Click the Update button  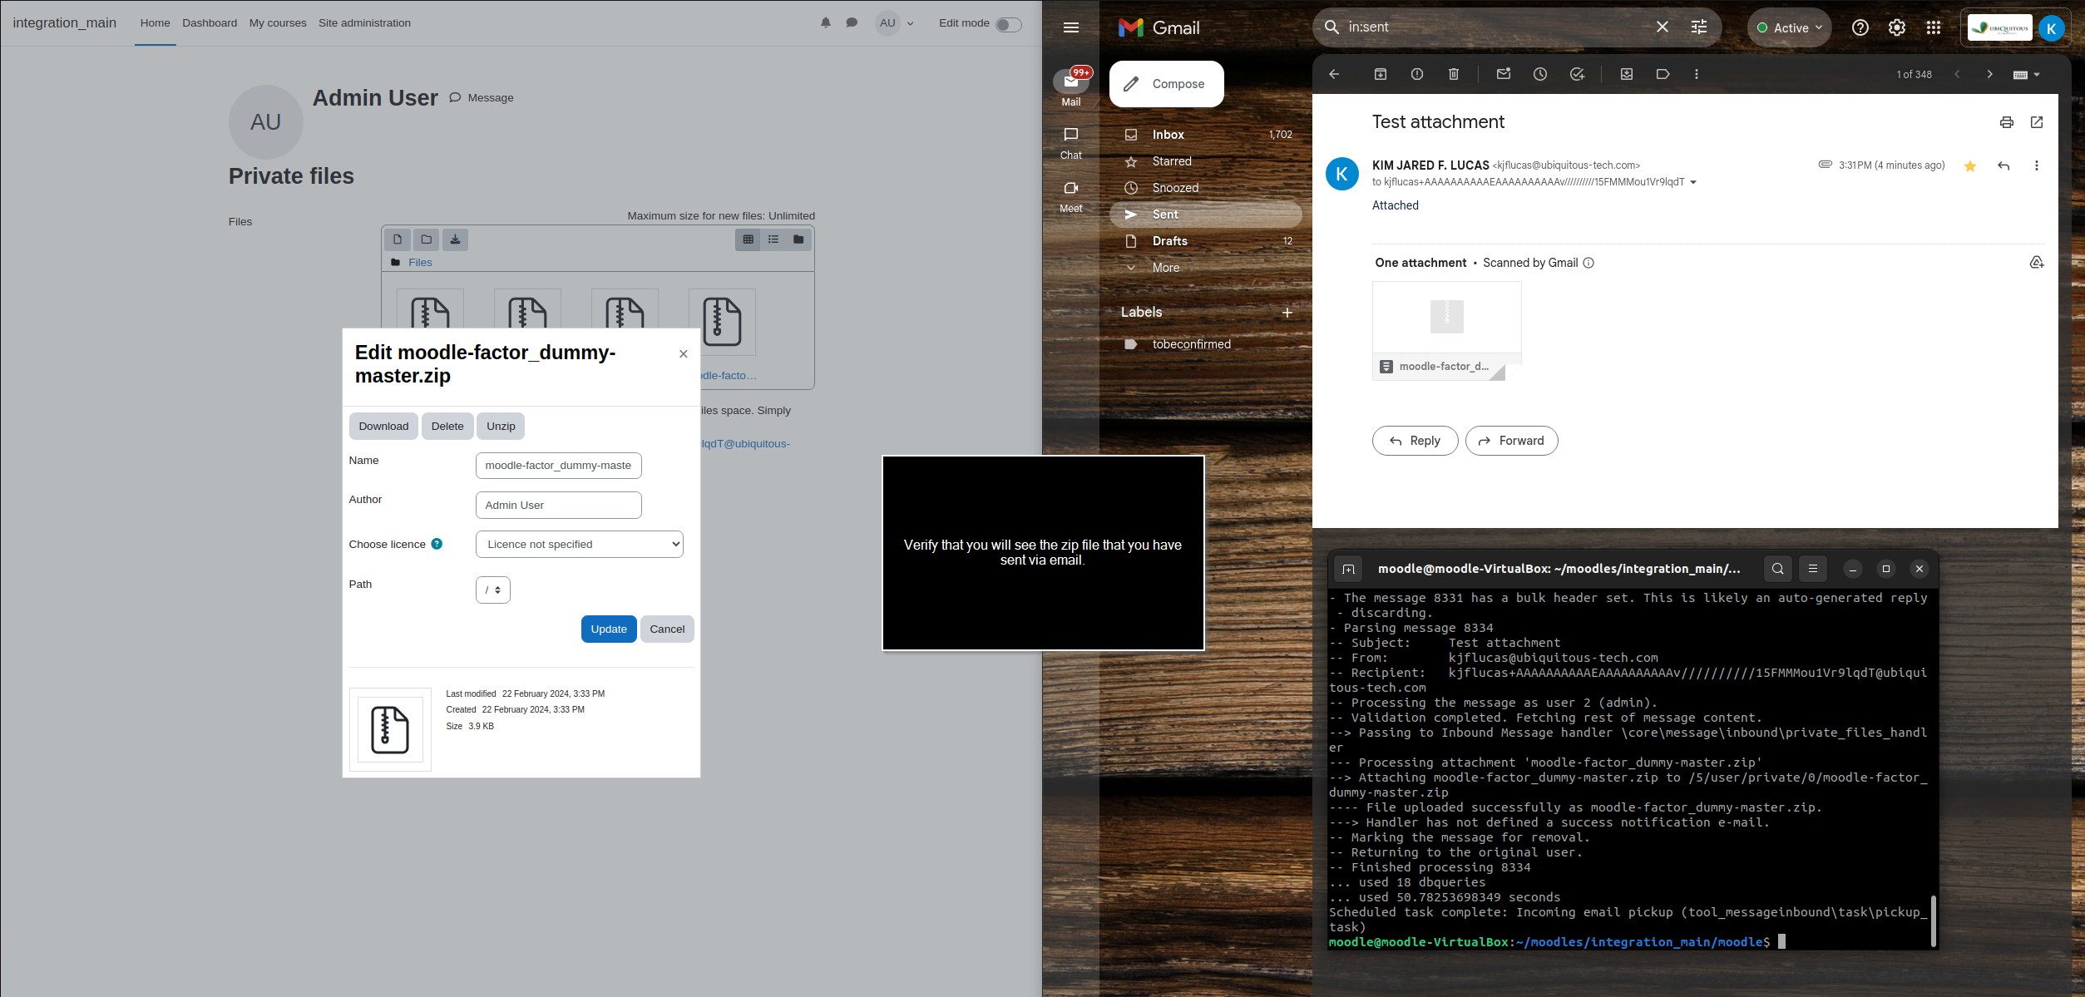point(609,629)
